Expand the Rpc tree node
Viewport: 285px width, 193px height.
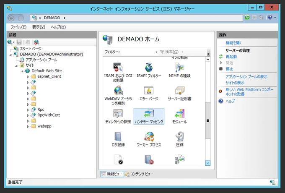pyautogui.click(x=28, y=110)
